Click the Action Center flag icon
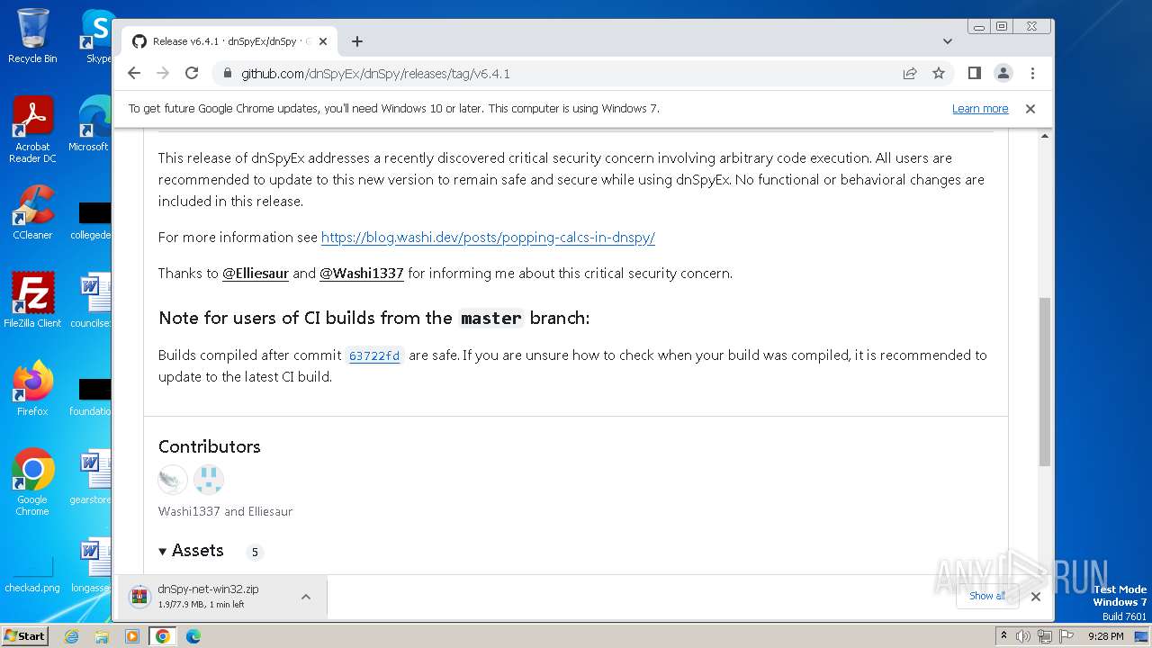 pyautogui.click(x=1066, y=636)
